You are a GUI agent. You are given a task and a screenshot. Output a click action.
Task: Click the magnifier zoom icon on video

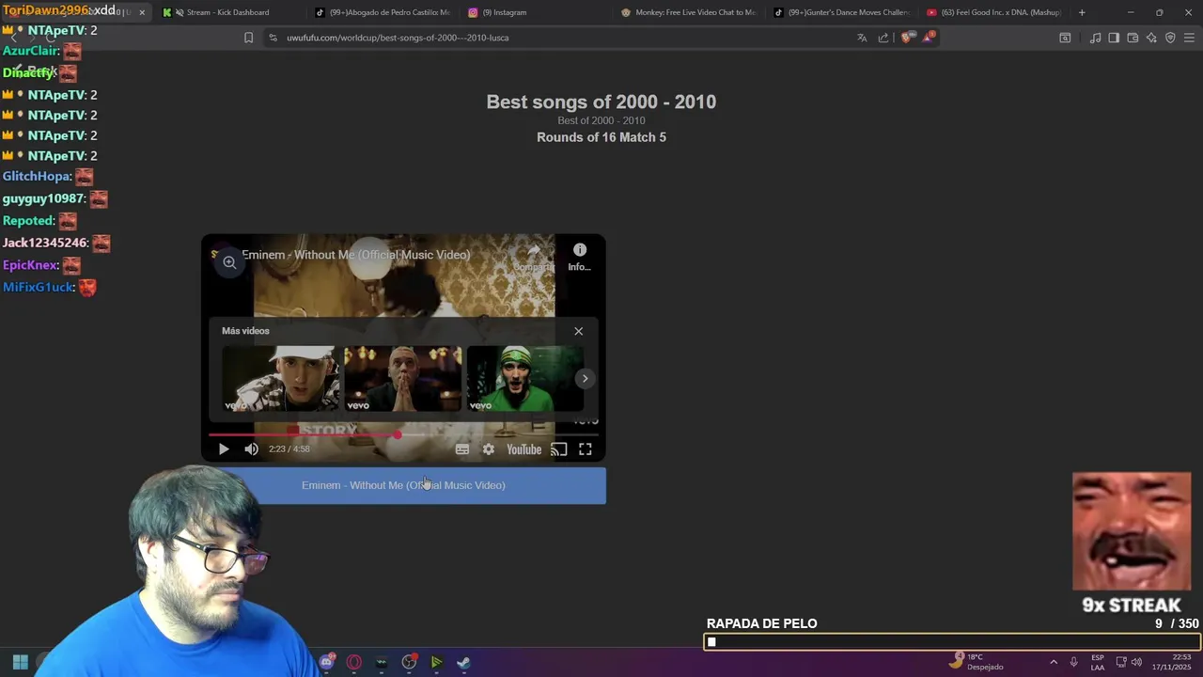point(229,263)
